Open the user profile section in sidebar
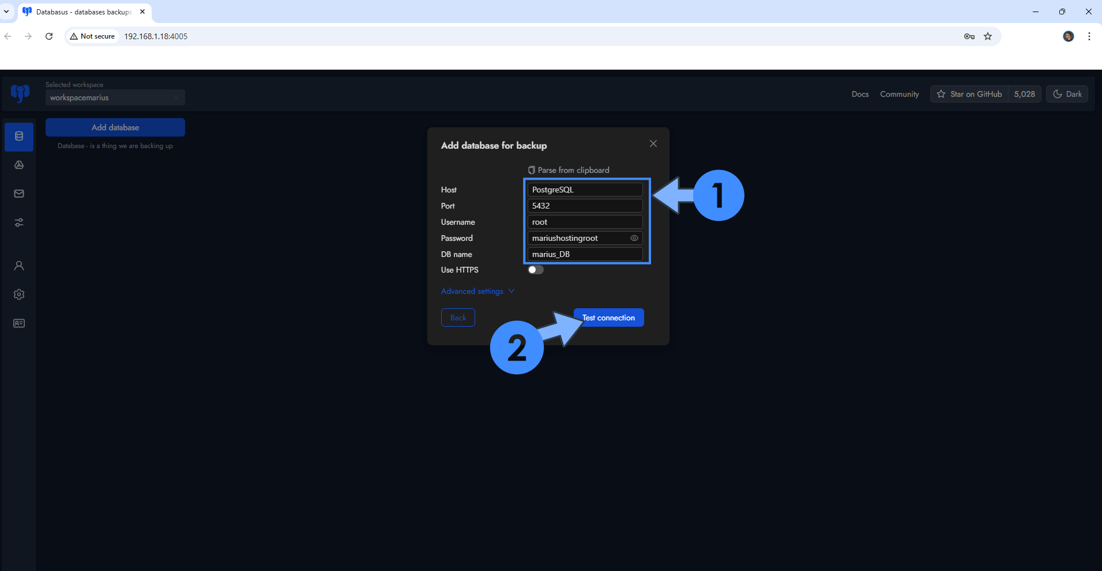Viewport: 1102px width, 571px height. (x=18, y=266)
